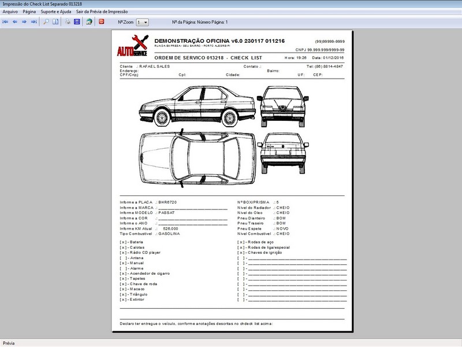Open the Nº Zoom dropdown
Image resolution: width=462 pixels, height=347 pixels.
[x=142, y=22]
